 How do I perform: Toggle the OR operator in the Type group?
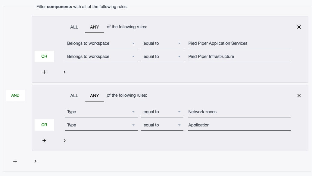click(44, 125)
